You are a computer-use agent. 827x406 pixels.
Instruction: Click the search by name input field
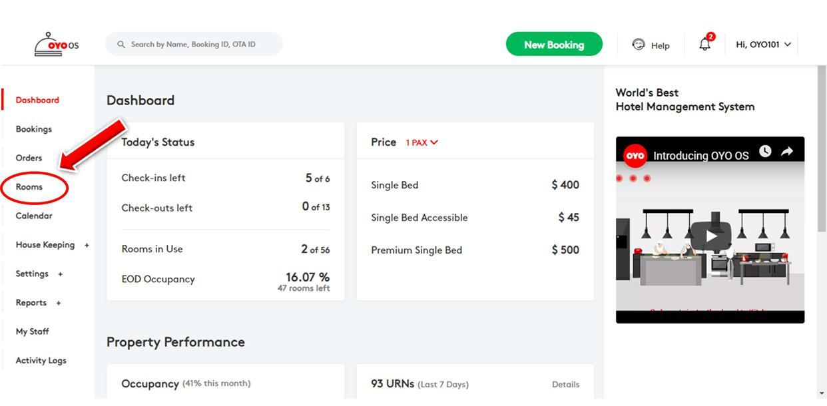[200, 45]
